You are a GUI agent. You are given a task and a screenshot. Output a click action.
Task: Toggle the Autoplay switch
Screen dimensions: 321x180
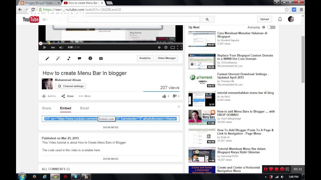tap(271, 27)
